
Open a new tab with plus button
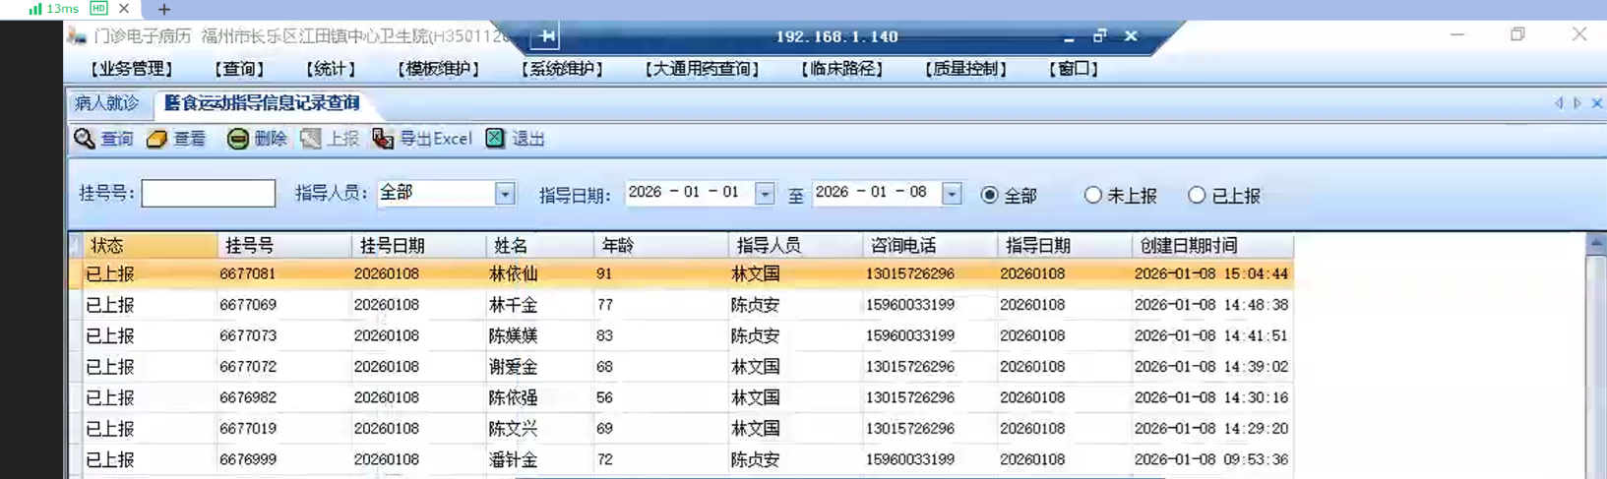point(164,9)
